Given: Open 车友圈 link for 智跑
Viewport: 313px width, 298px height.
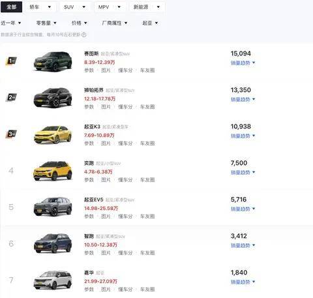Looking at the screenshot, I should pyautogui.click(x=147, y=253).
